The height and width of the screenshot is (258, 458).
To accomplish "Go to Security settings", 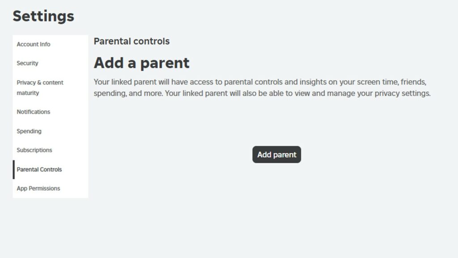I will tap(27, 63).
